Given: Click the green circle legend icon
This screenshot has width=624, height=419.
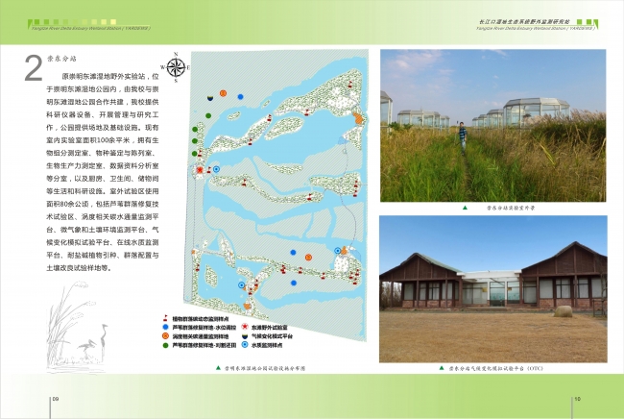Looking at the screenshot, I should point(166,344).
